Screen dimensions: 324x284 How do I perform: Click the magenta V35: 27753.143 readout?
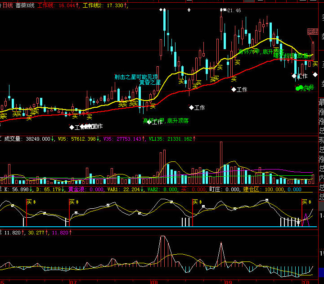(x=124, y=139)
